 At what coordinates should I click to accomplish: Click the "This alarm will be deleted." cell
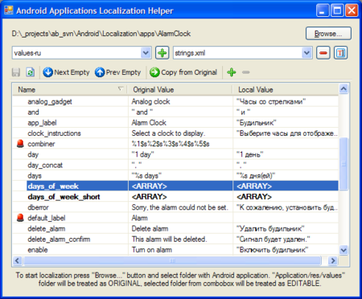pos(180,240)
